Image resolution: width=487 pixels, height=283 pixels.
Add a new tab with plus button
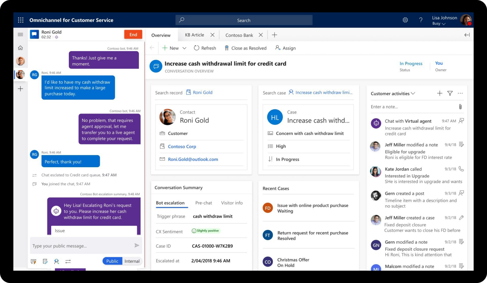coord(274,35)
